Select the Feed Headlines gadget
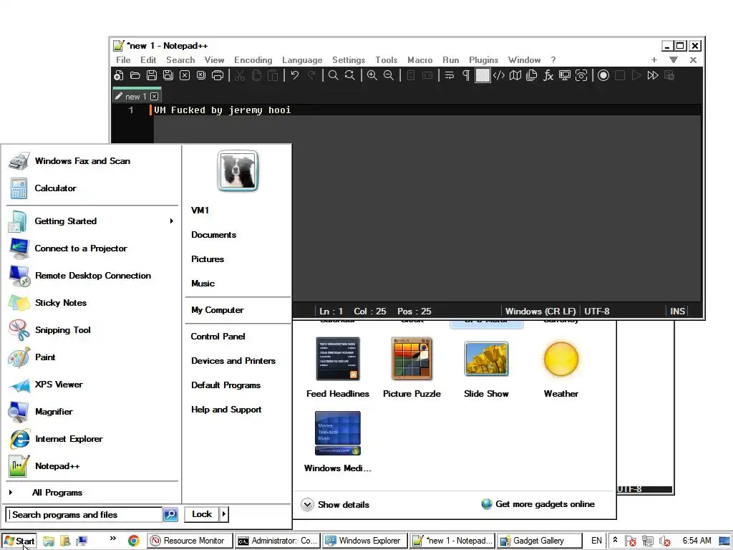This screenshot has width=733, height=550. click(338, 367)
